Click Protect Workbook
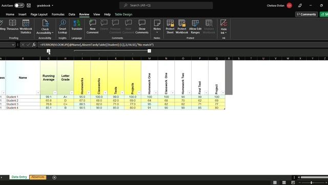 click(x=182, y=27)
